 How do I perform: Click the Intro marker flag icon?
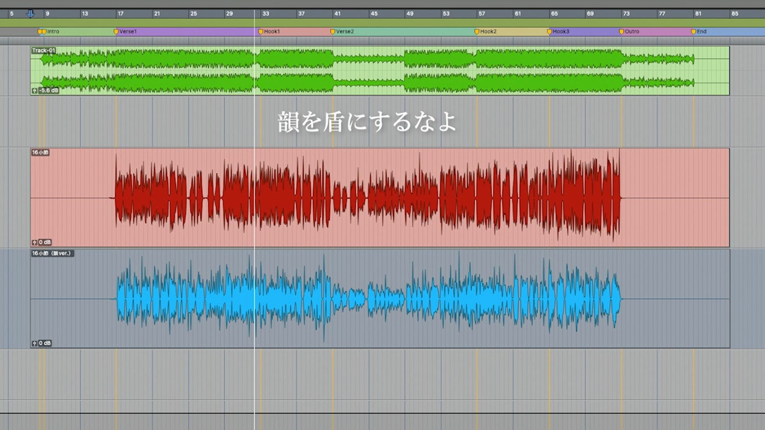[x=41, y=32]
